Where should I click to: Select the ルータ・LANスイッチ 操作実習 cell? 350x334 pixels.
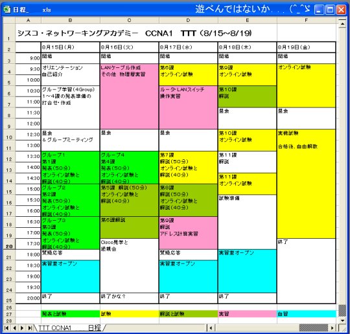pos(188,107)
